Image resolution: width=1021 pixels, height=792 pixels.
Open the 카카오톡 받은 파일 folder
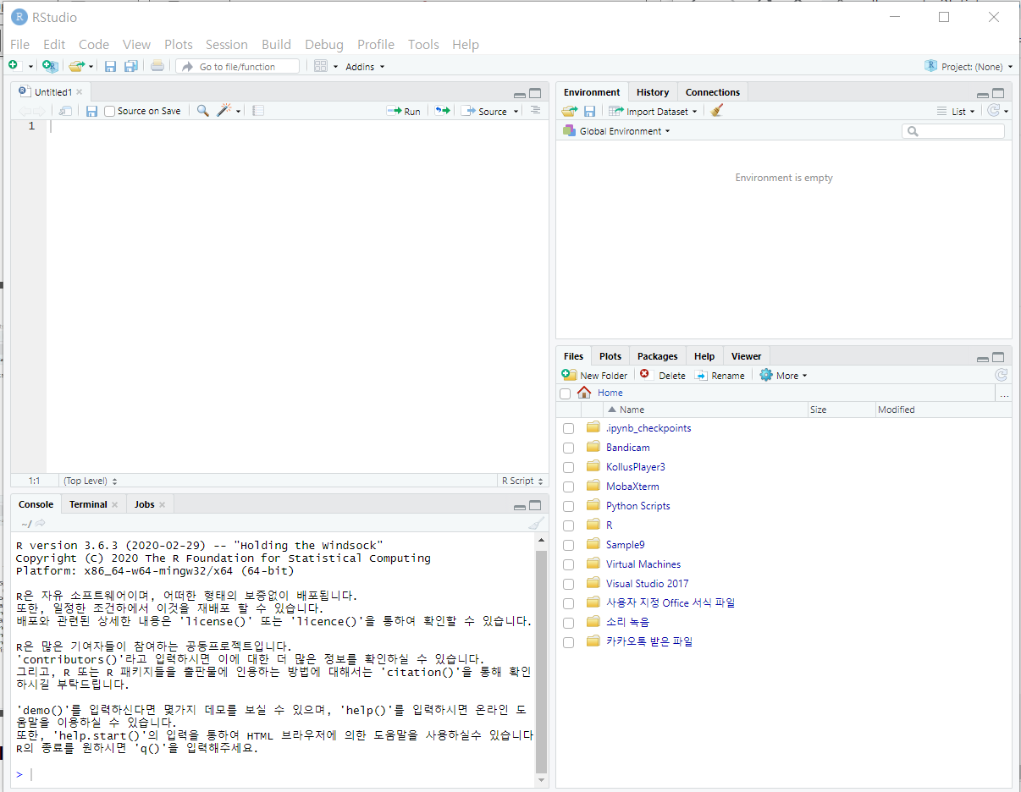tap(649, 642)
